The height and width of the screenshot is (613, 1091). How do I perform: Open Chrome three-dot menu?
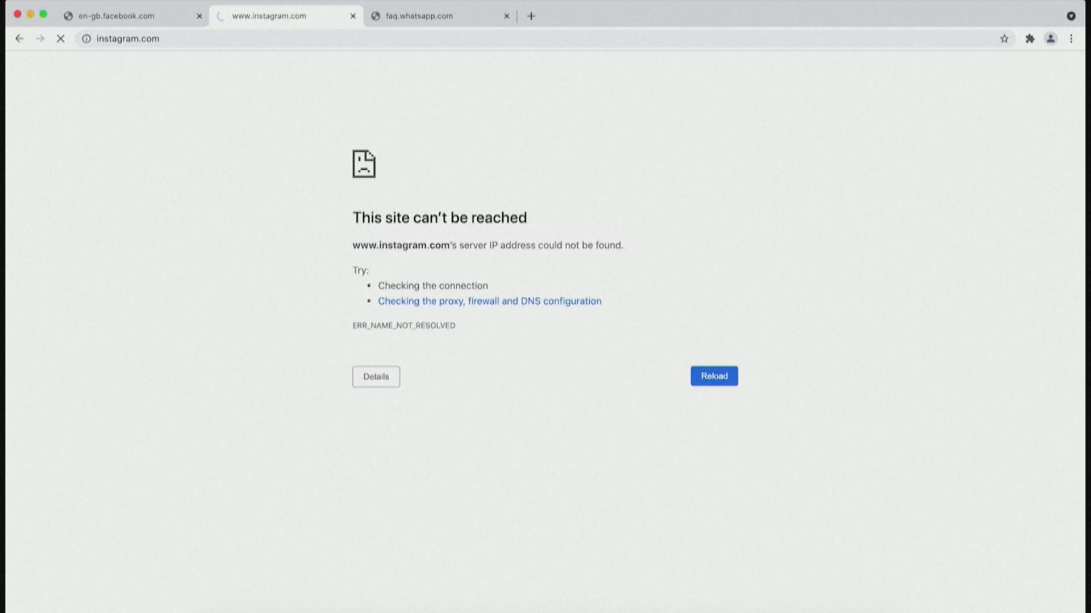coord(1071,39)
